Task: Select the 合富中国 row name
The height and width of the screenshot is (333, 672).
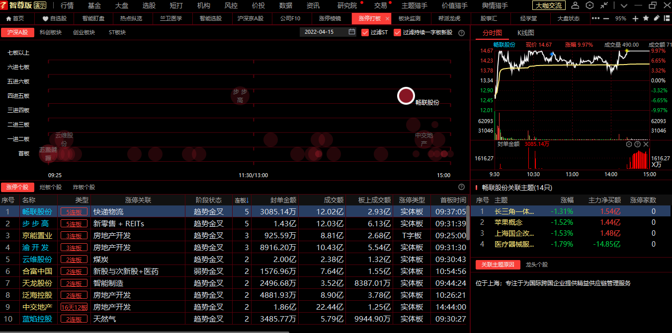Action: tap(37, 271)
